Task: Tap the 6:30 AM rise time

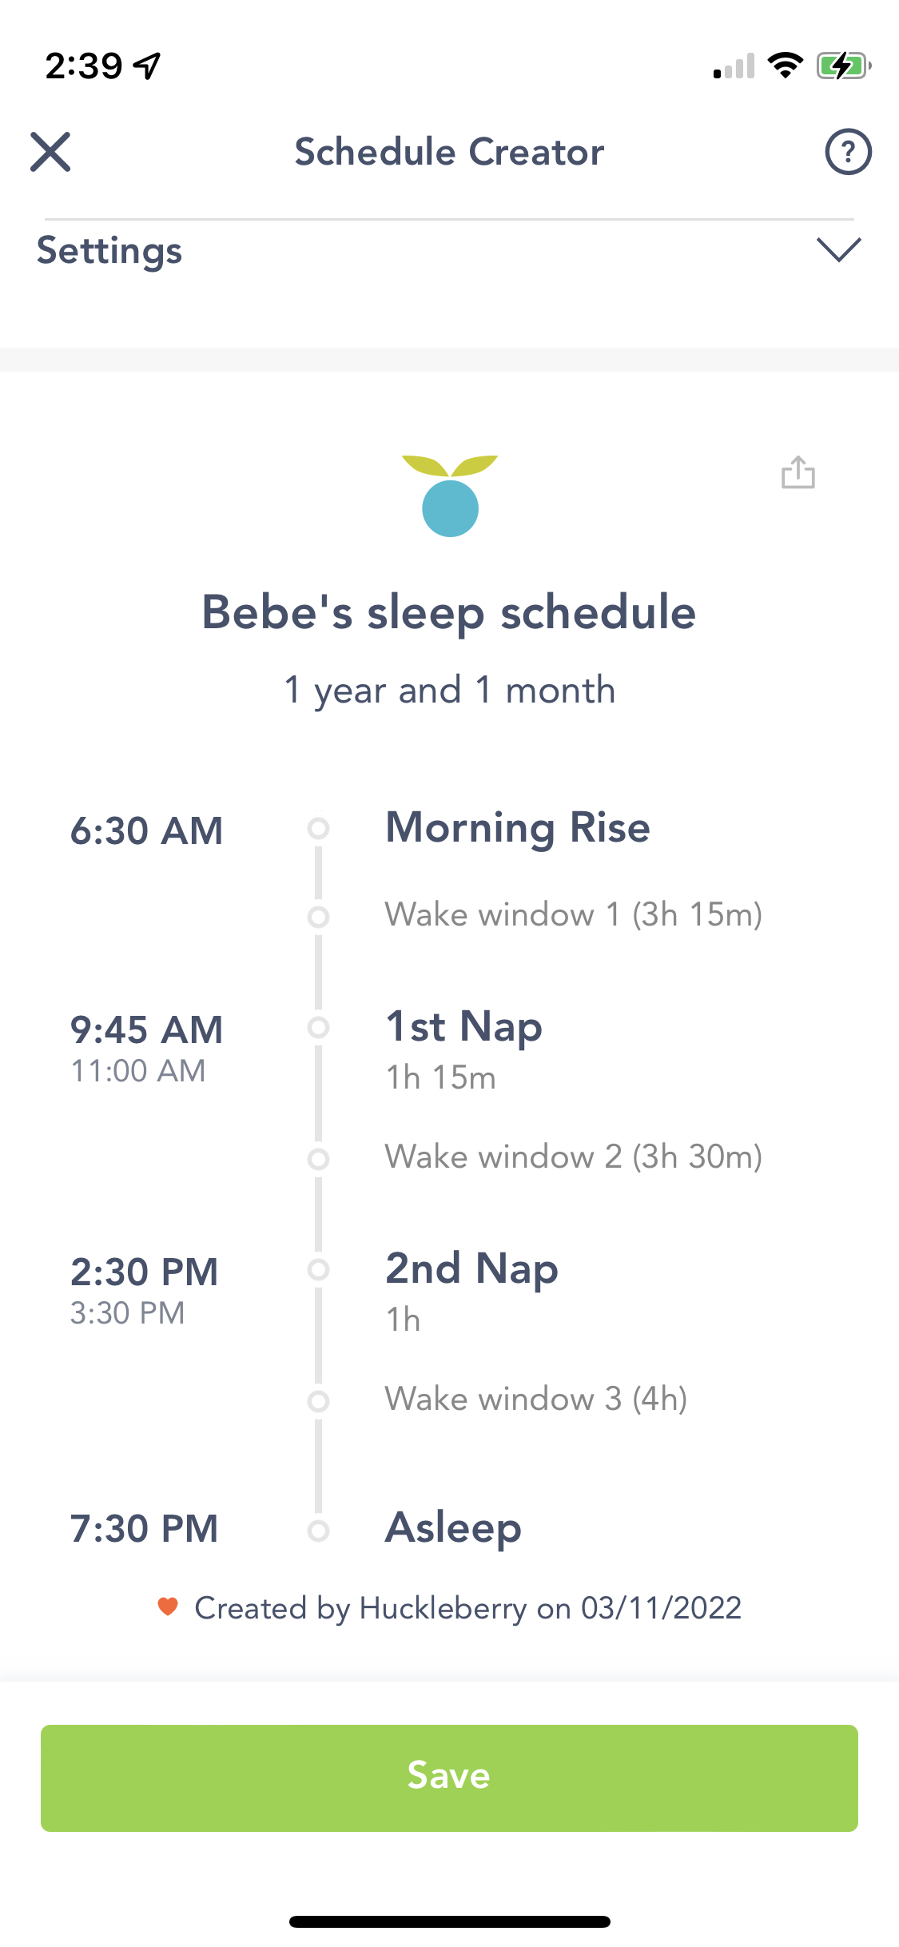Action: click(146, 831)
